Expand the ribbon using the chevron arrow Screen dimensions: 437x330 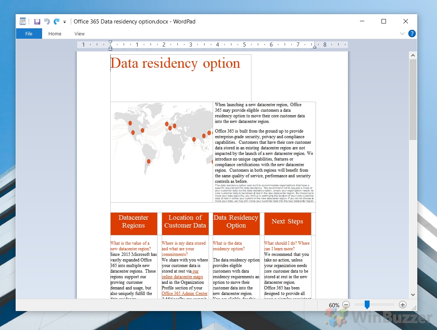click(x=402, y=34)
